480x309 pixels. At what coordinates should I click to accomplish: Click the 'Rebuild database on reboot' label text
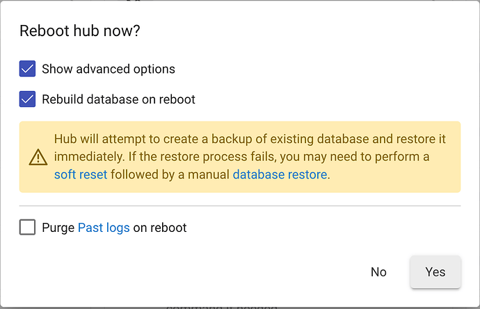coord(118,99)
